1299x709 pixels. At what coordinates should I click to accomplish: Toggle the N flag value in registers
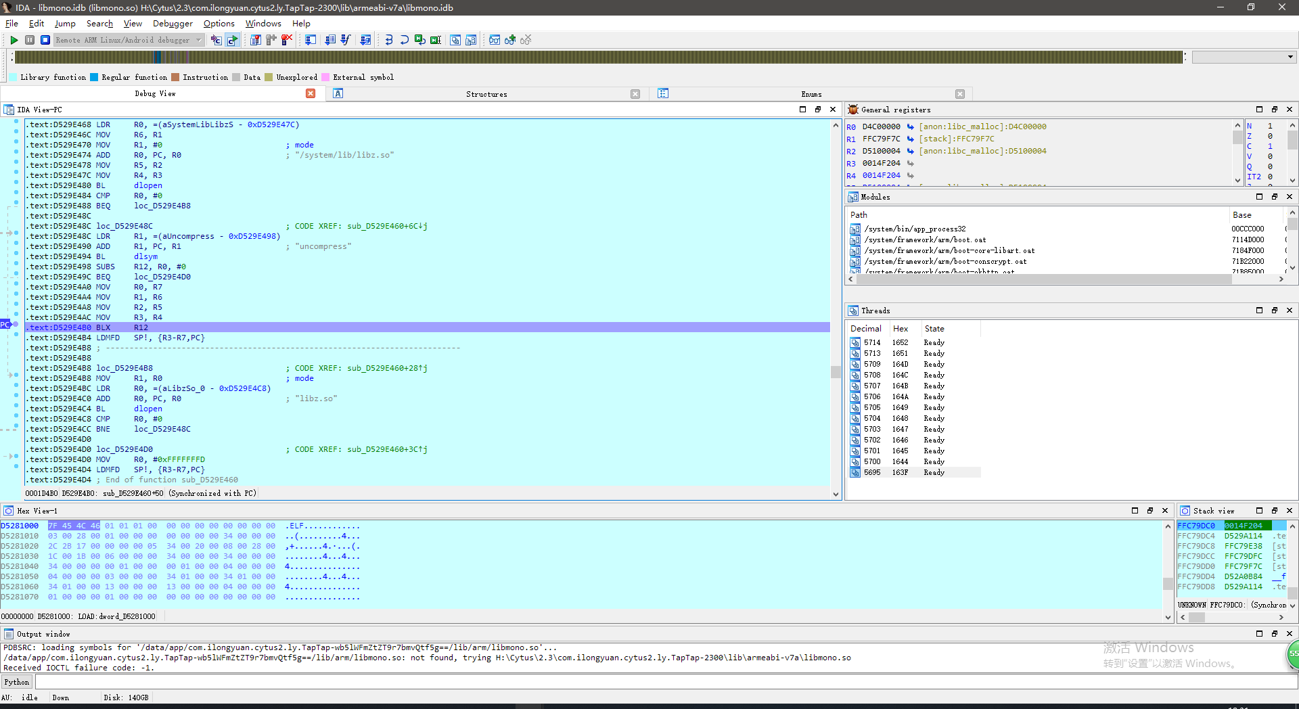pos(1270,126)
